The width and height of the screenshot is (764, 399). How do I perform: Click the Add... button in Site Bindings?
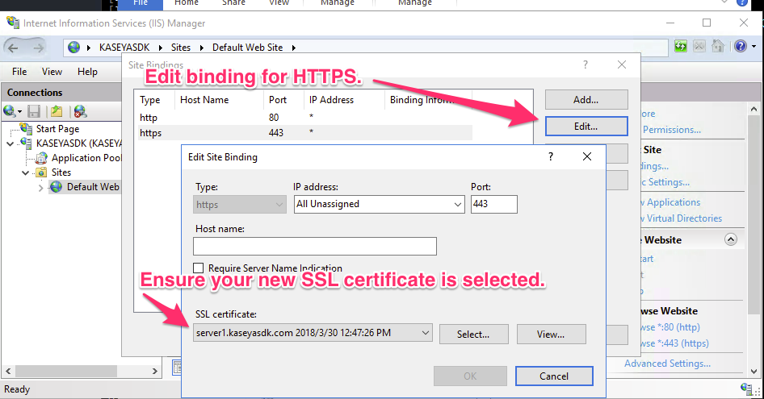pos(586,100)
